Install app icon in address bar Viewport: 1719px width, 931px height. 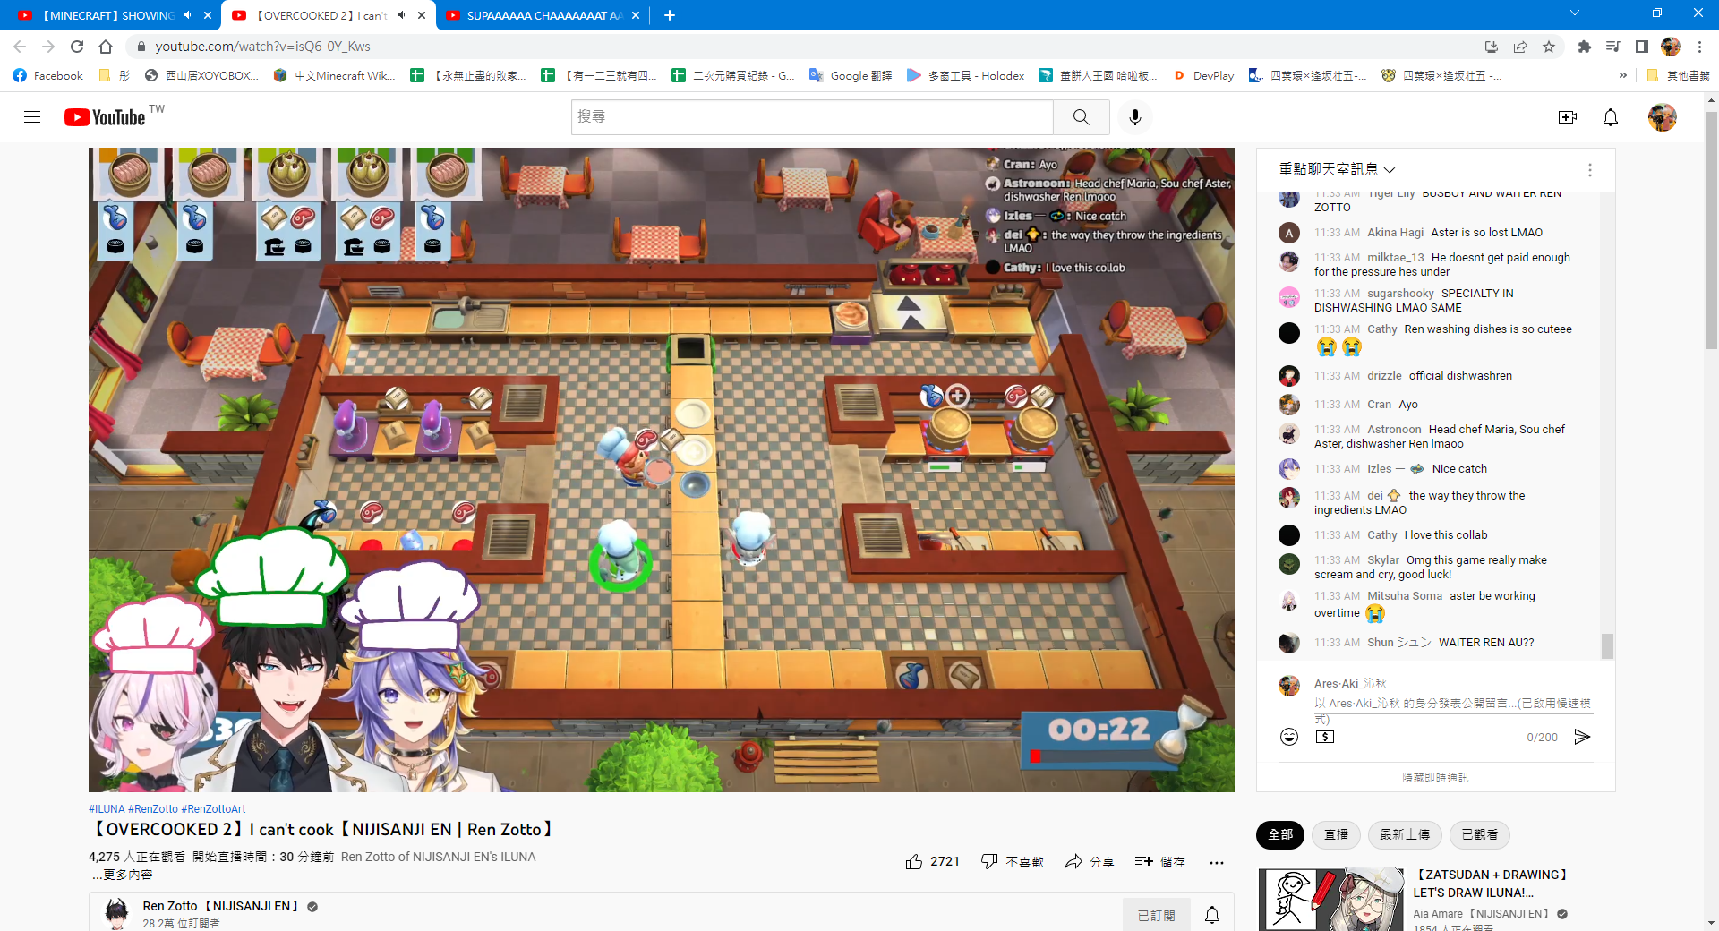(1492, 47)
